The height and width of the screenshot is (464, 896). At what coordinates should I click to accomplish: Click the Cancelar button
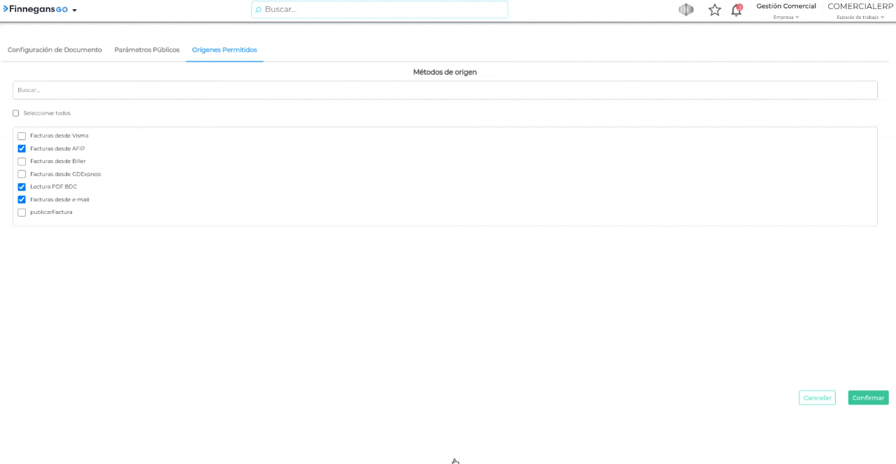click(x=817, y=398)
